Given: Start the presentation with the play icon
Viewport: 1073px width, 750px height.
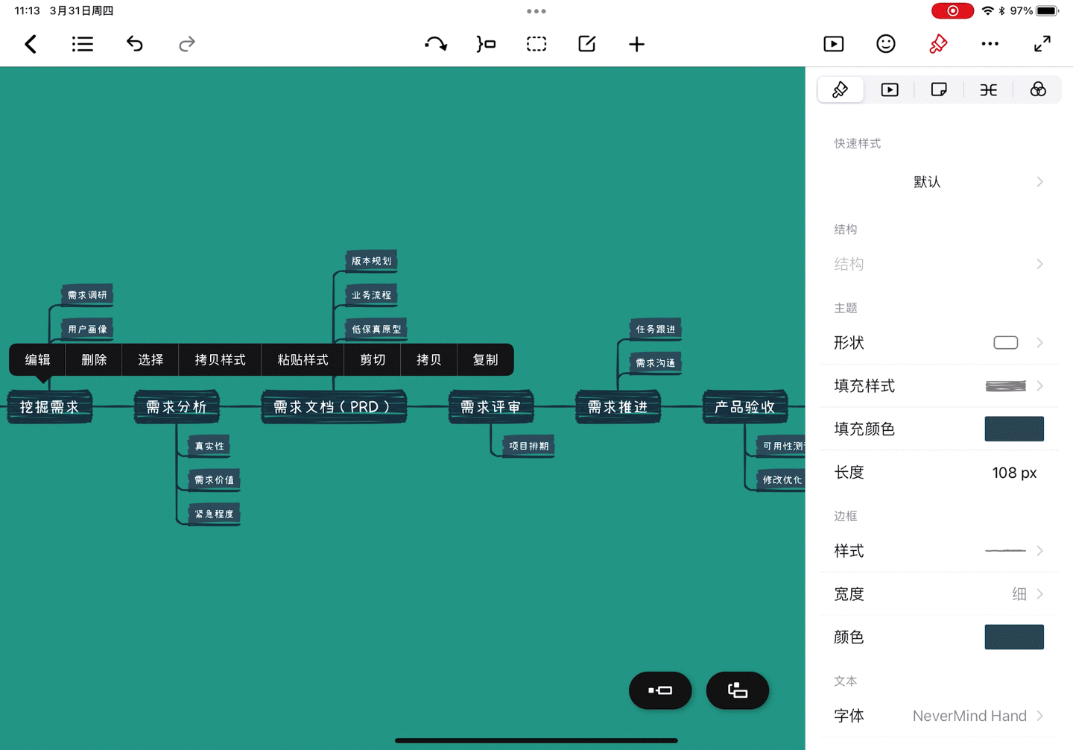Looking at the screenshot, I should (834, 44).
